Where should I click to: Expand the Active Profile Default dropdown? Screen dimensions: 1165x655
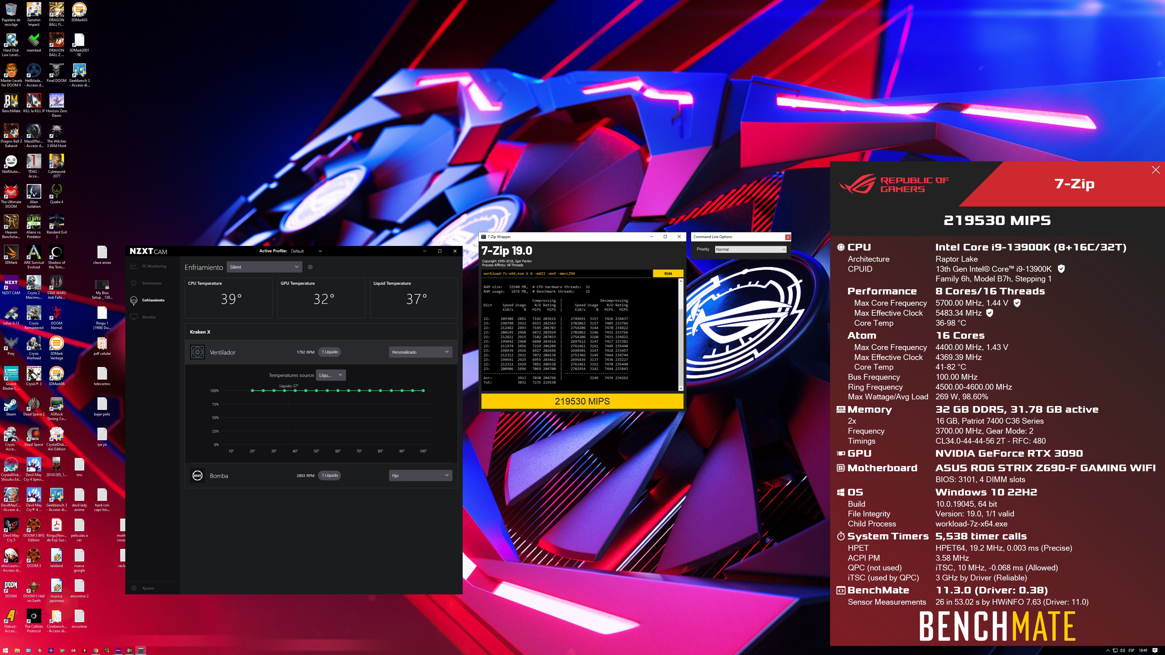(306, 251)
